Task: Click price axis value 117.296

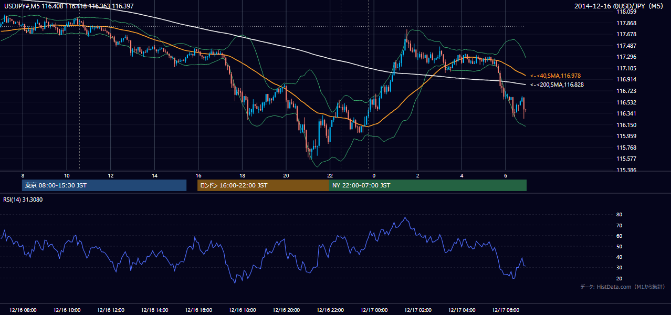Action: [x=626, y=57]
